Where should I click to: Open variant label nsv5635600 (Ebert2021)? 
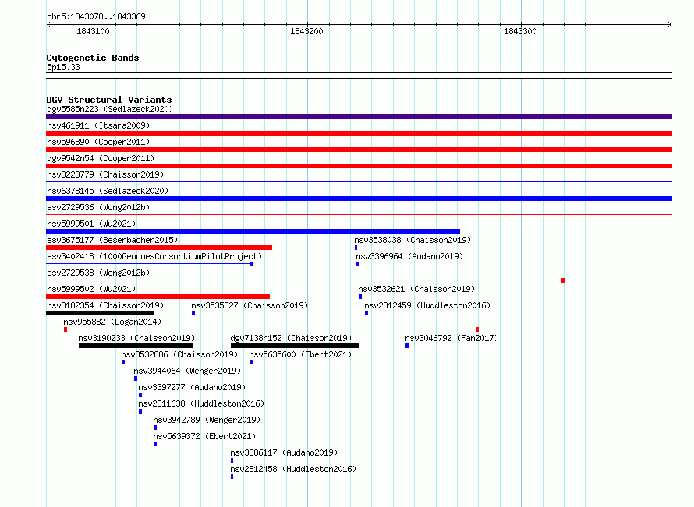(300, 354)
